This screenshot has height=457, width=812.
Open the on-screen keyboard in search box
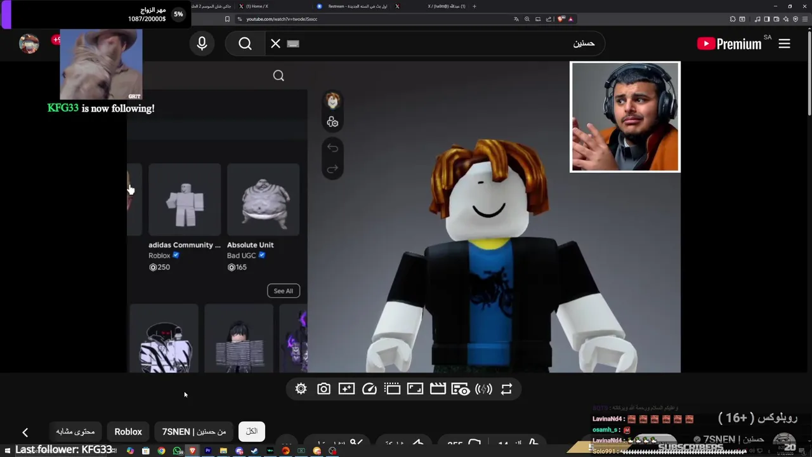[292, 44]
